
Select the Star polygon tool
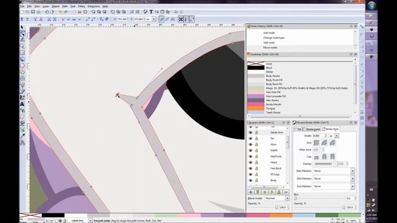pyautogui.click(x=22, y=72)
